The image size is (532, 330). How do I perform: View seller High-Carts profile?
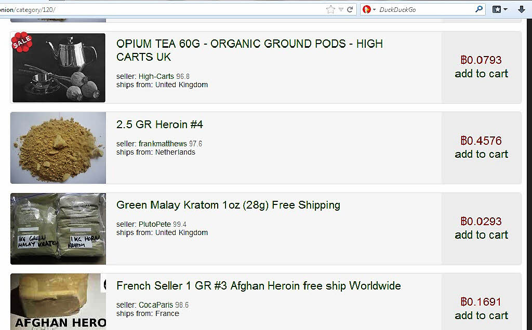click(x=156, y=76)
